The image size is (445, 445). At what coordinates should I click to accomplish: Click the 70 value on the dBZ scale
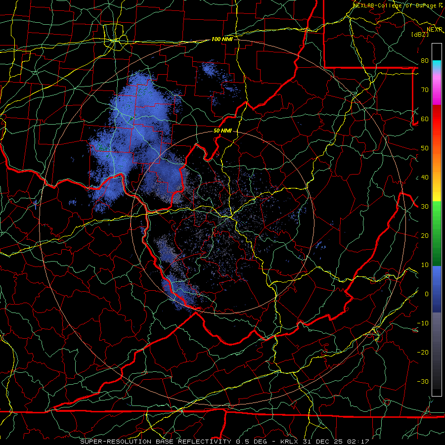(425, 90)
